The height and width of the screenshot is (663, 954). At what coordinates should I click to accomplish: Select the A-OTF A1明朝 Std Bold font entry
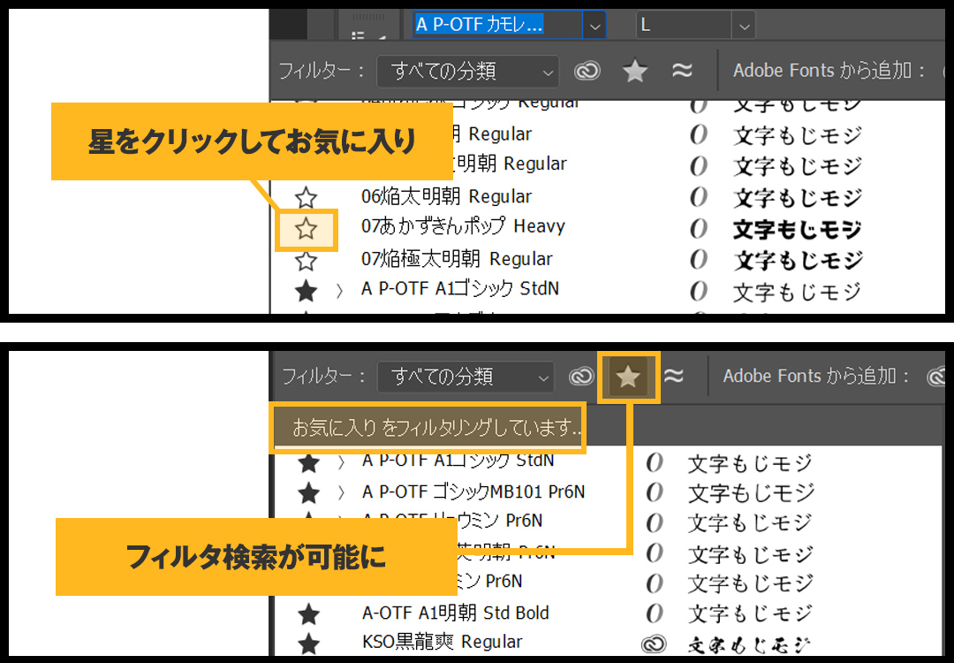456,613
